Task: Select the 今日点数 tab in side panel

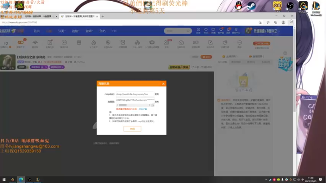Action: [222, 62]
